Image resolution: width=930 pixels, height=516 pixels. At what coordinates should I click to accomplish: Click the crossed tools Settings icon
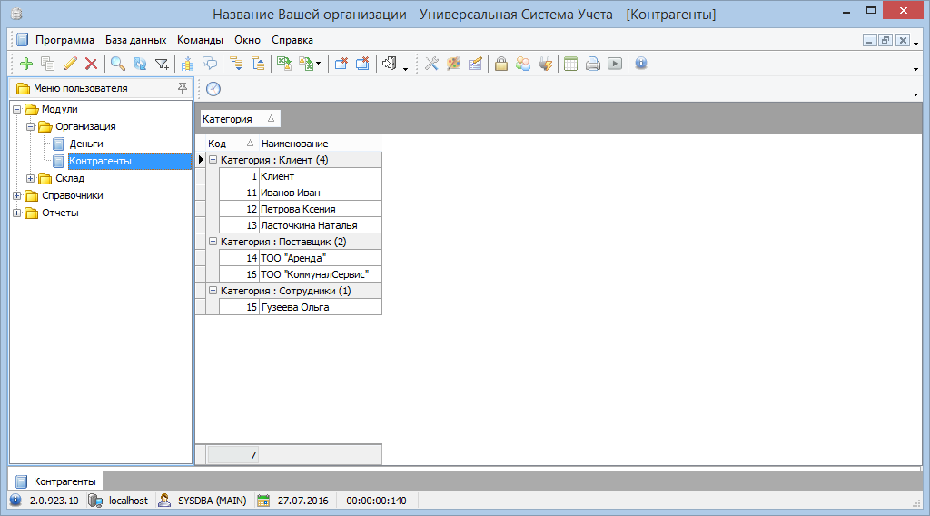coord(431,64)
